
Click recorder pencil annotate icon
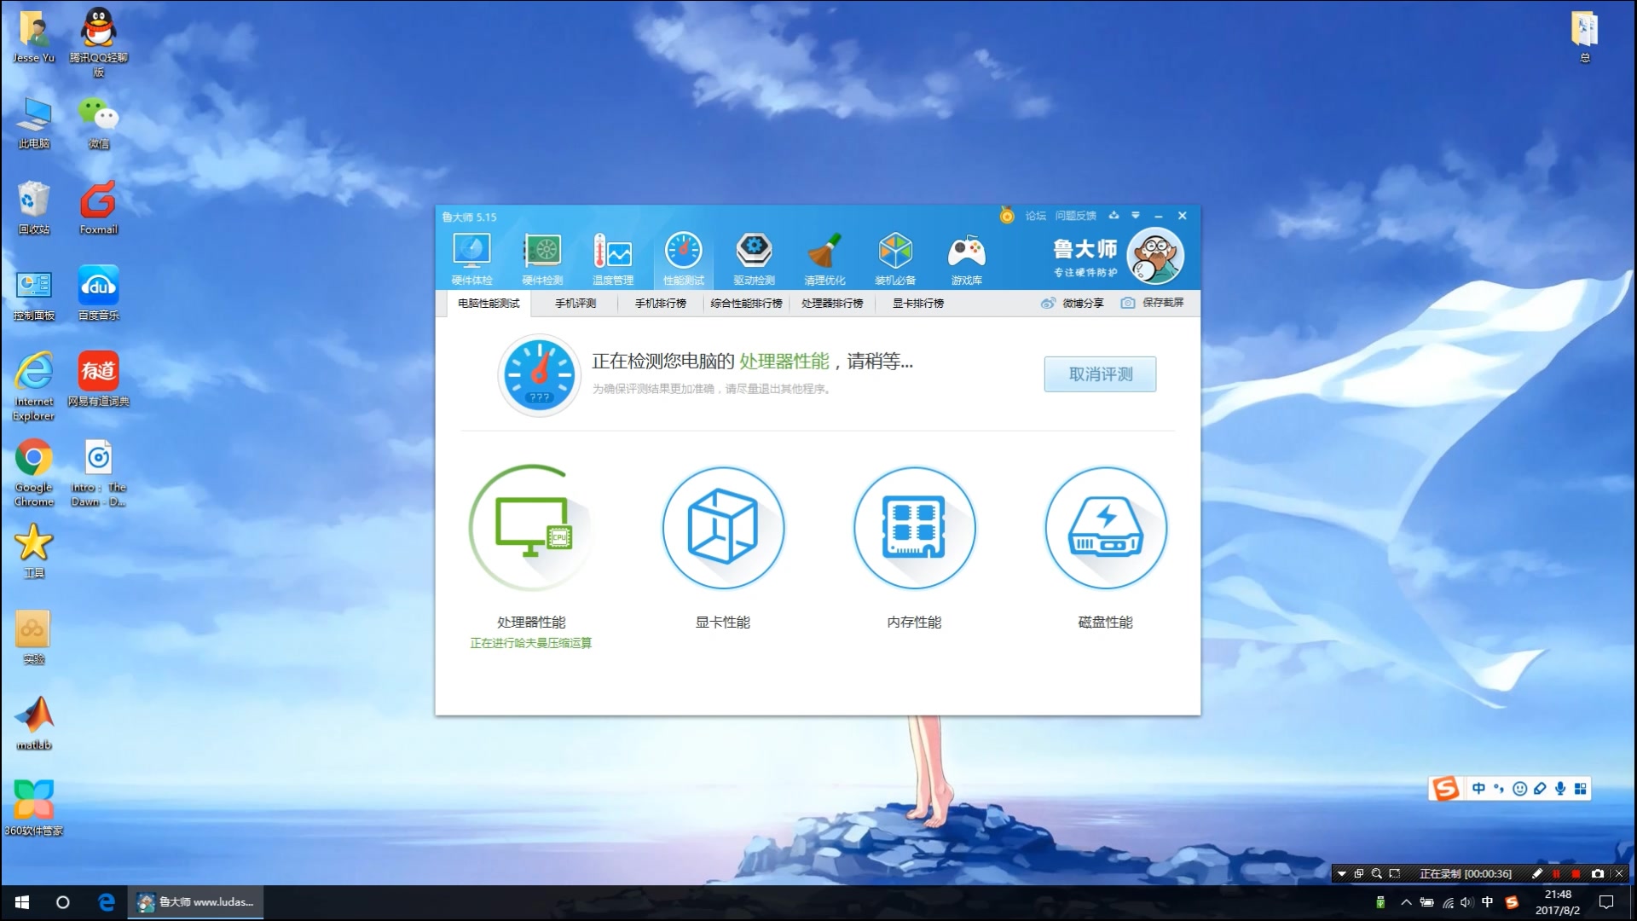(1537, 873)
